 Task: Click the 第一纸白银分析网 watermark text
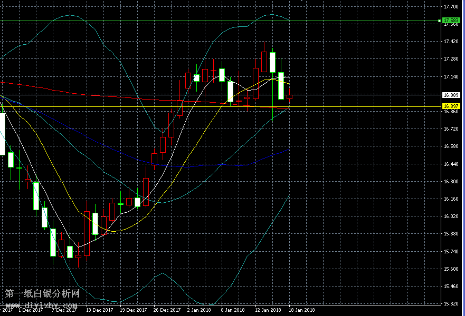42,294
